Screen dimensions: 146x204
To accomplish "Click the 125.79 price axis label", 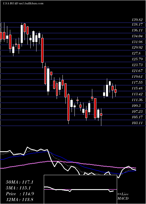I will 137,59.
